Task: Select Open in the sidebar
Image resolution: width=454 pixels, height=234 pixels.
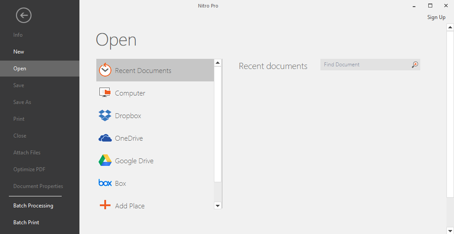Action: 39,69
